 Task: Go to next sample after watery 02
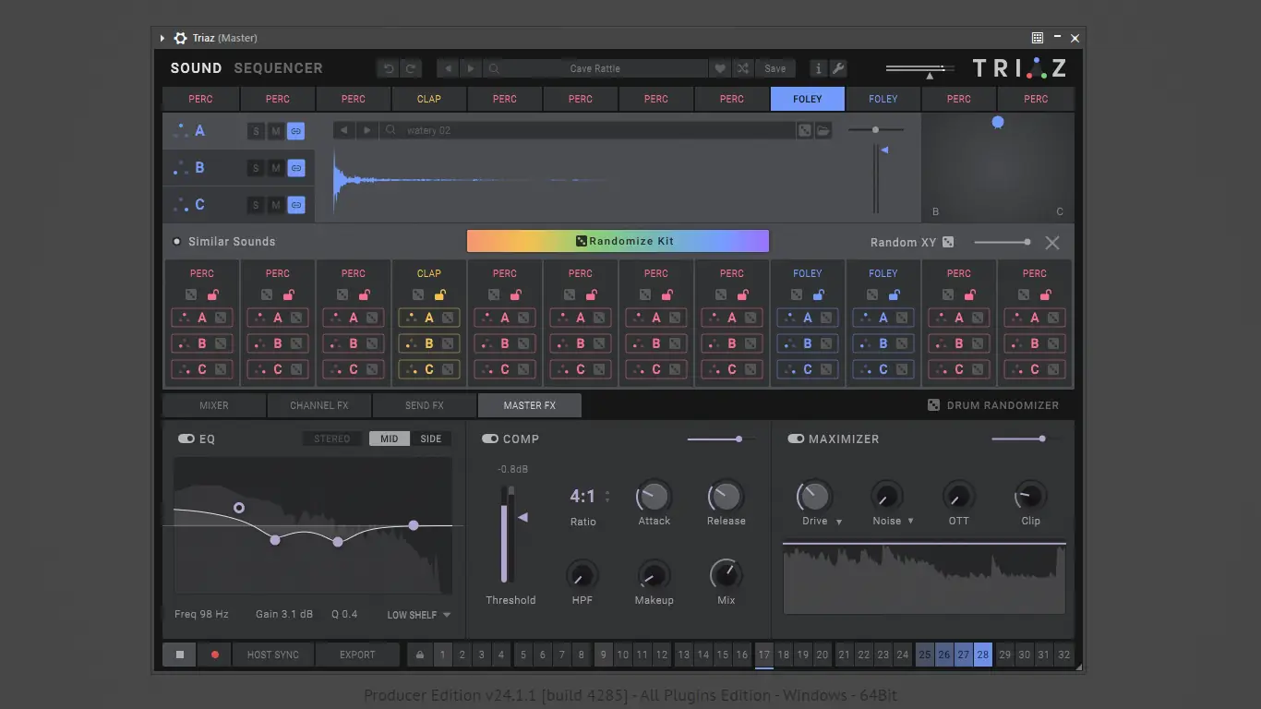pyautogui.click(x=367, y=130)
